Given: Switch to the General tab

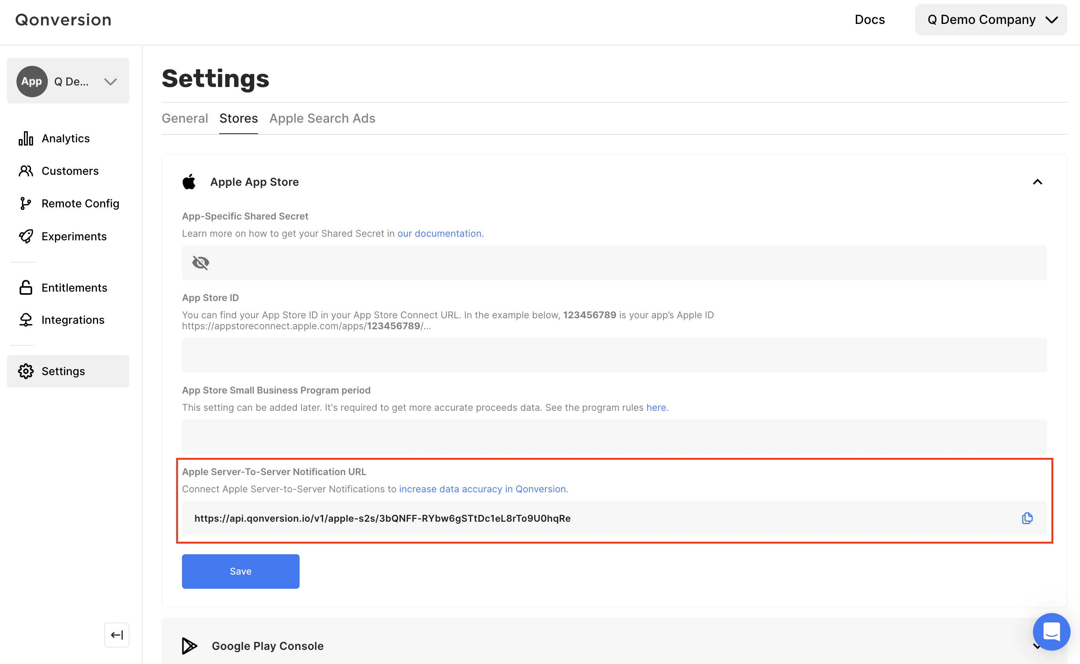Looking at the screenshot, I should coord(185,118).
